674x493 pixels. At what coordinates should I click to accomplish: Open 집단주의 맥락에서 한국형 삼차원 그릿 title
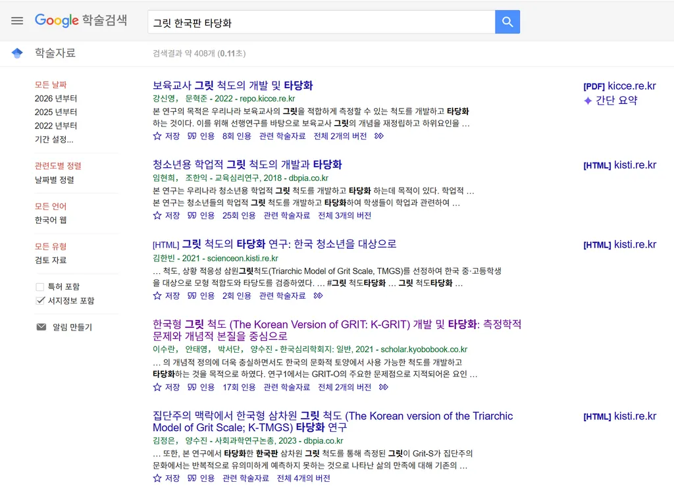332,422
